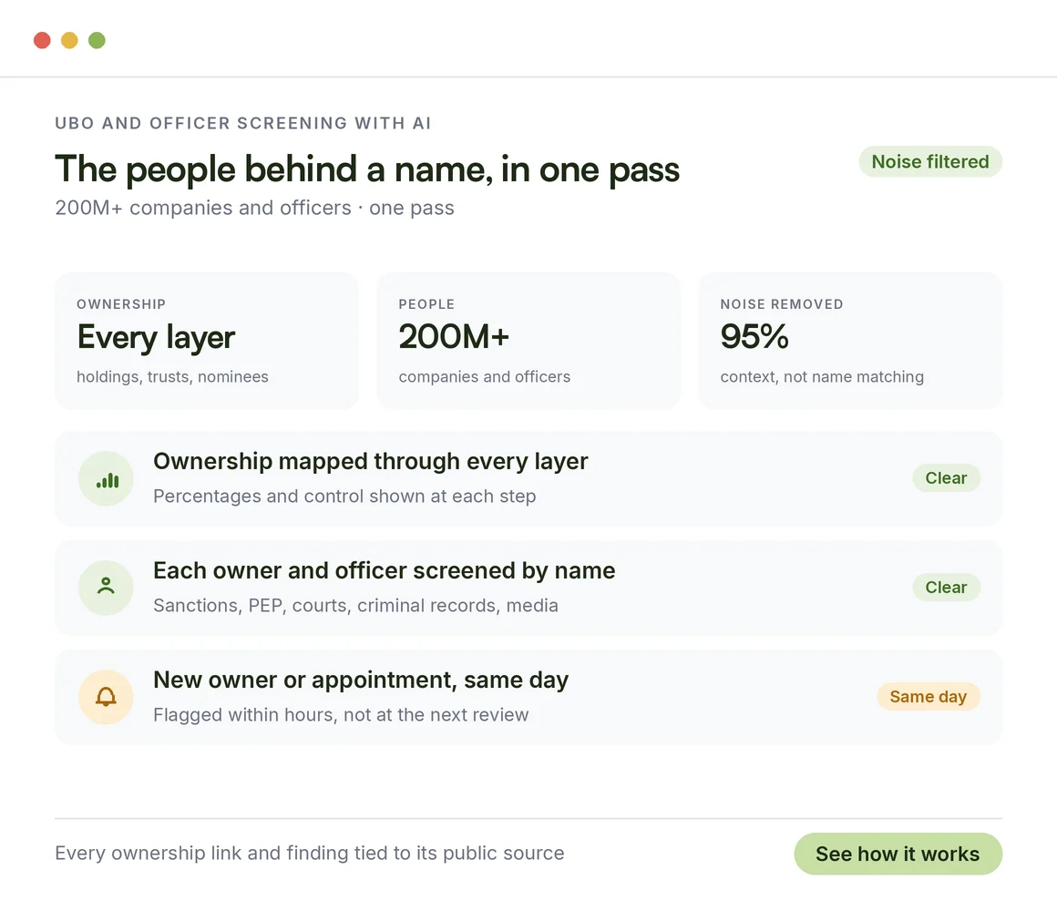Click the person icon for owner screening

tap(106, 588)
